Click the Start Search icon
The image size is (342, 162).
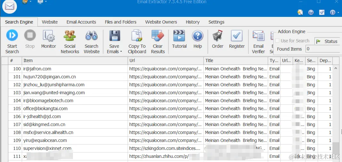(x=12, y=35)
